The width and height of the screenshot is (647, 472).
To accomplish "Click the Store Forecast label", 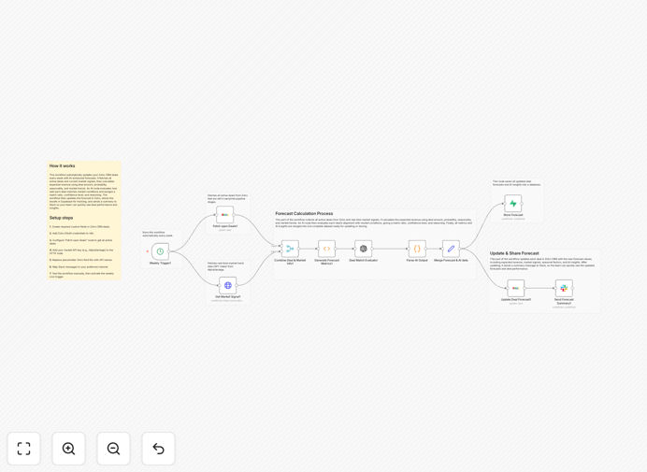I will point(513,215).
